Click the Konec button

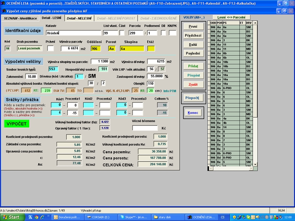point(194,113)
